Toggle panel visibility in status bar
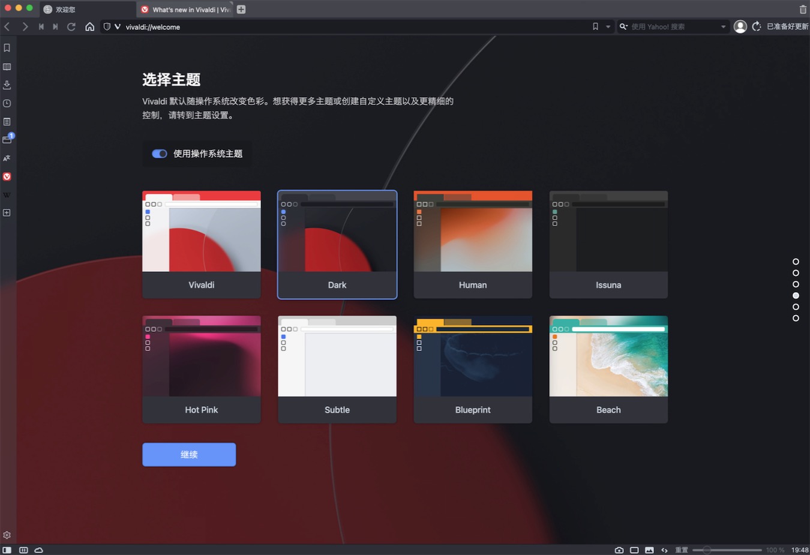The height and width of the screenshot is (555, 810). (7, 550)
